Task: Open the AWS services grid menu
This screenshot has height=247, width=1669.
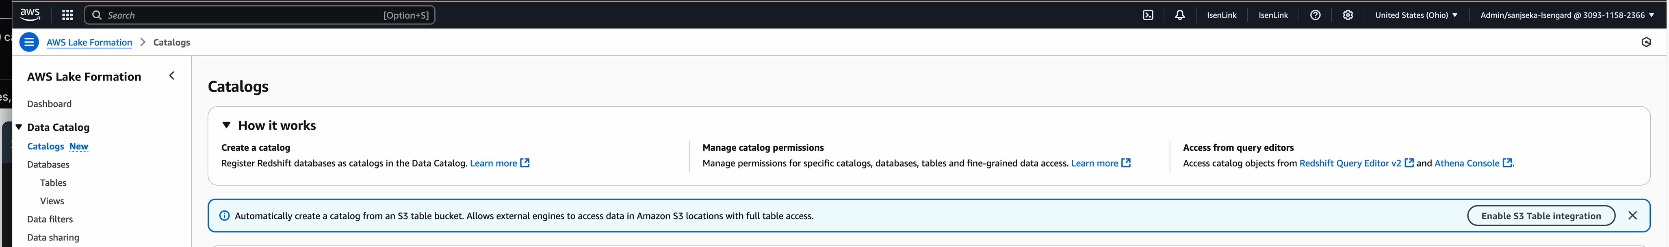Action: click(x=67, y=15)
